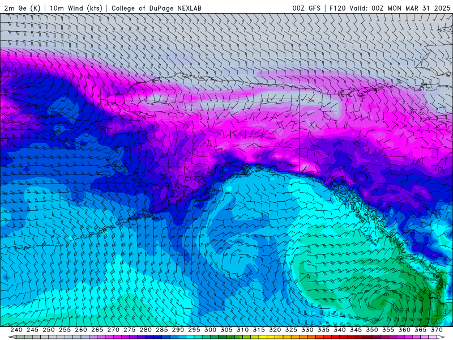
Task: Select the 265 colorbar scale label
Action: coord(97,330)
